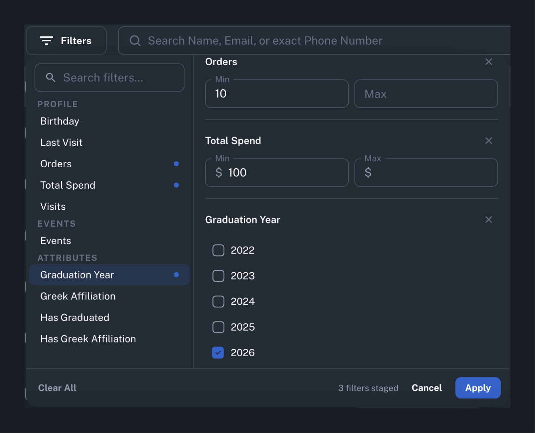The image size is (535, 433).
Task: Click the EVENTS section heading
Action: coord(56,224)
